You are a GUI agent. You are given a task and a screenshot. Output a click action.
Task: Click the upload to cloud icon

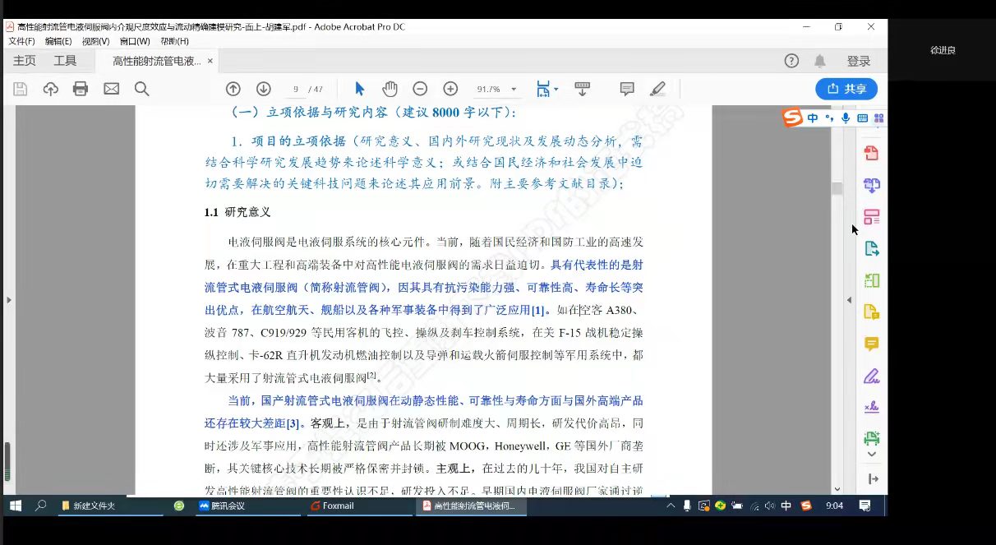[51, 89]
